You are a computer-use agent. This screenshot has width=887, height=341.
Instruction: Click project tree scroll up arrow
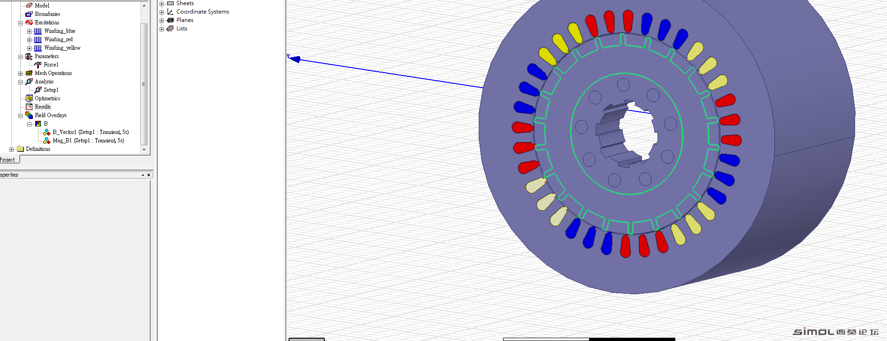click(144, 6)
